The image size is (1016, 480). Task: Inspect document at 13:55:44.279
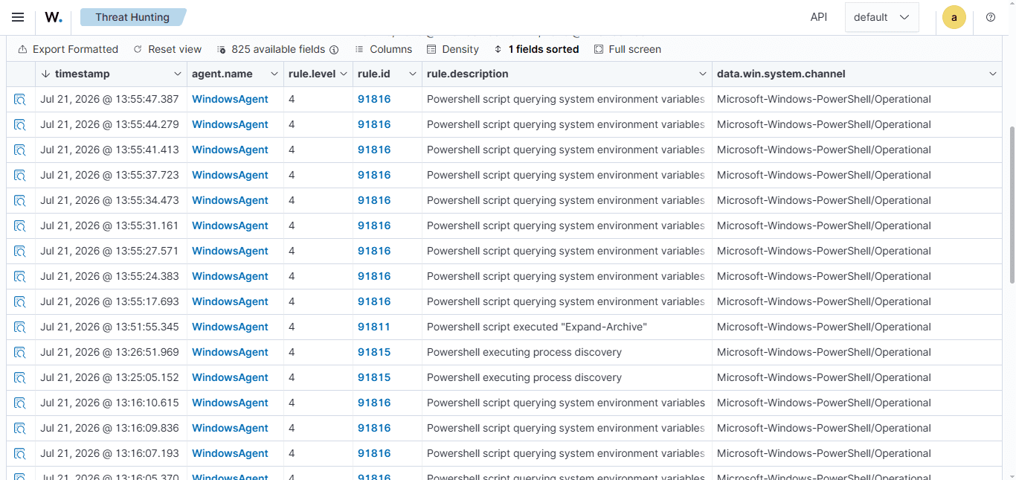pyautogui.click(x=20, y=124)
